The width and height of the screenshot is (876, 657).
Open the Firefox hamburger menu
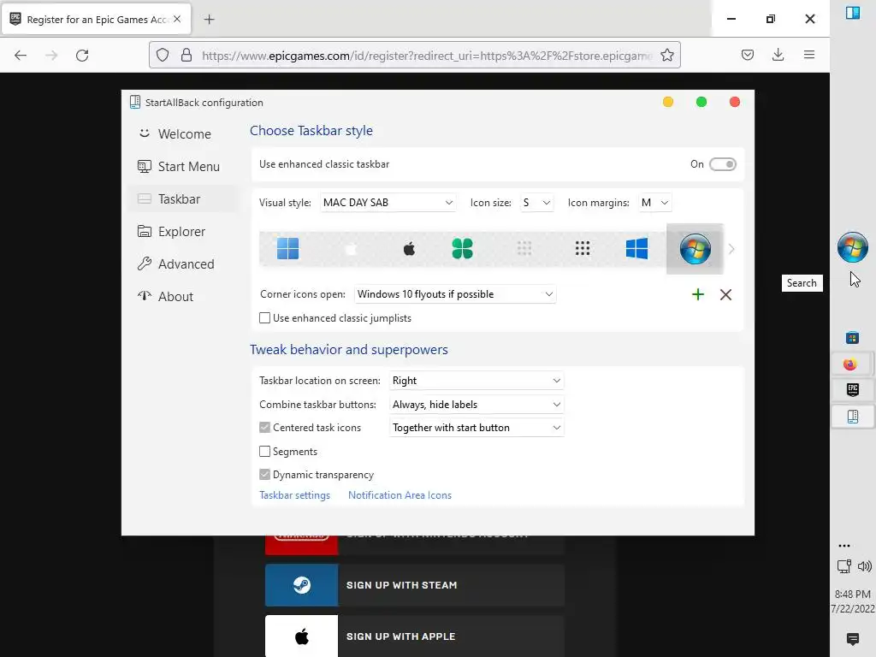809,55
